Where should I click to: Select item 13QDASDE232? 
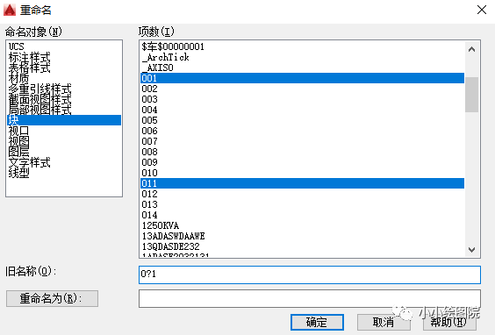pyautogui.click(x=302, y=246)
